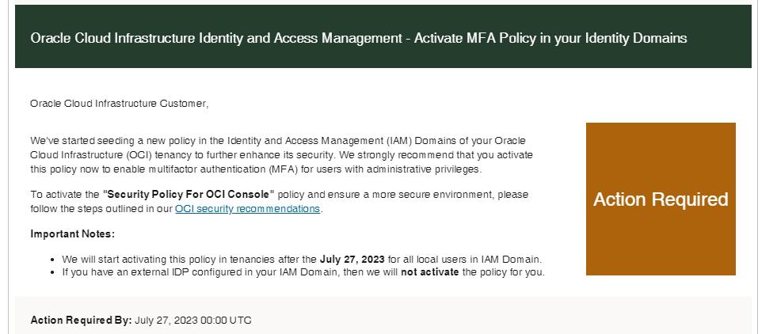Image resolution: width=777 pixels, height=334 pixels.
Task: Click the bold 'not activate' text
Action: [x=429, y=272]
